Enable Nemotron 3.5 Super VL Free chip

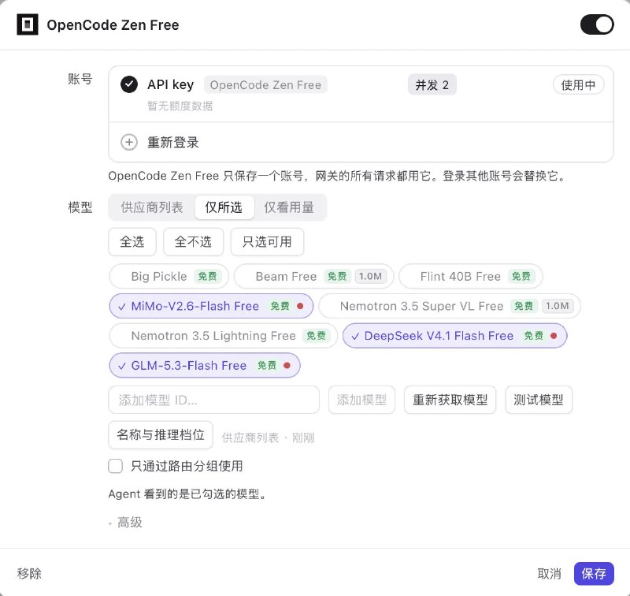coord(450,306)
